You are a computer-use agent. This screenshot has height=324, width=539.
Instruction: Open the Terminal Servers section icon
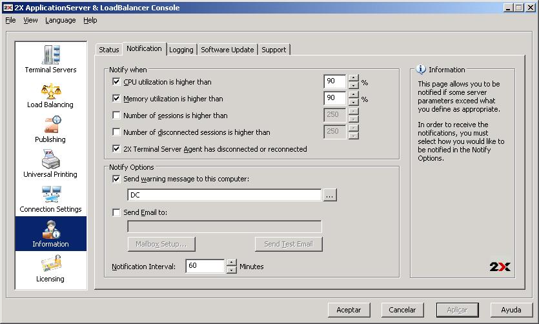(51, 55)
